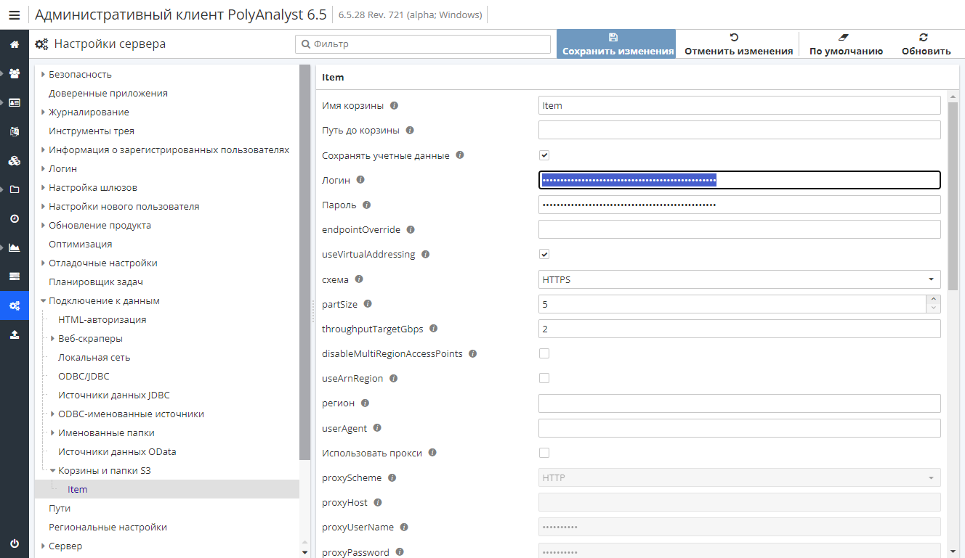Select Доверенные приложения in tree
965x558 pixels.
108,93
